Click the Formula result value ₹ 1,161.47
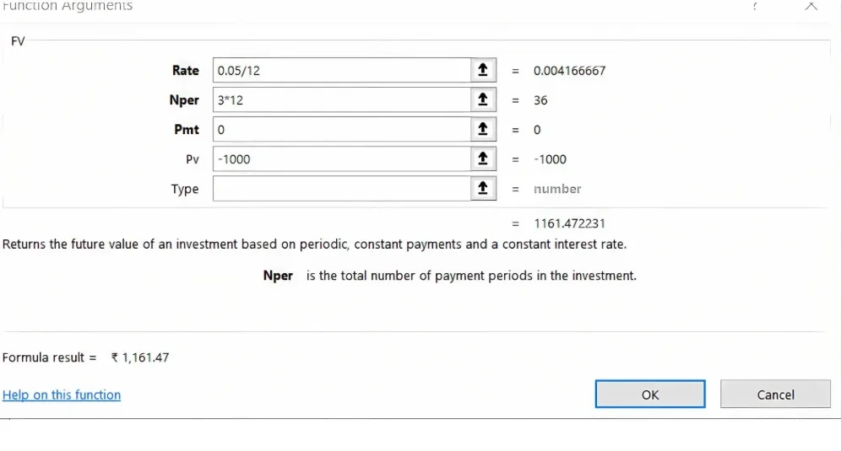 click(140, 357)
